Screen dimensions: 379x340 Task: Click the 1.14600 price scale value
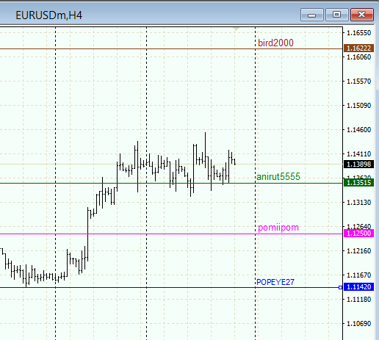point(359,130)
